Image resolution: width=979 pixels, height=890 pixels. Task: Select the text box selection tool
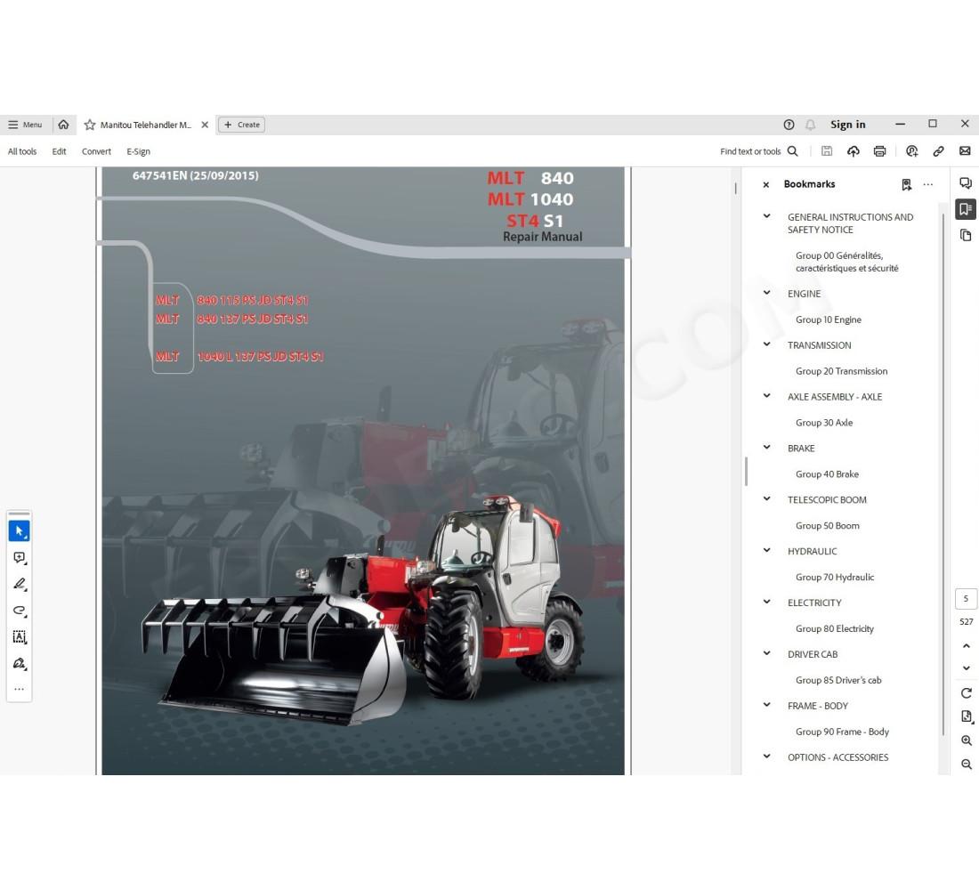tap(20, 637)
